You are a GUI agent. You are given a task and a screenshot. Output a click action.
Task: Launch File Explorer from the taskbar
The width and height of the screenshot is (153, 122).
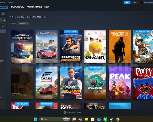87,119
